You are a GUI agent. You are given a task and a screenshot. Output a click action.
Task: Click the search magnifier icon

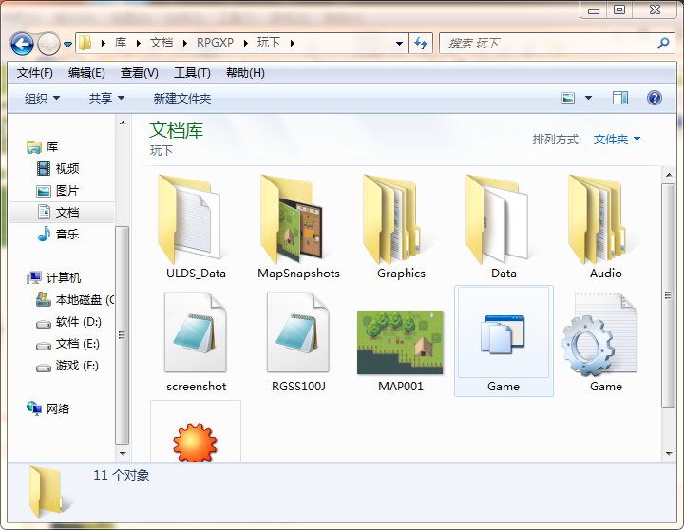coord(663,43)
